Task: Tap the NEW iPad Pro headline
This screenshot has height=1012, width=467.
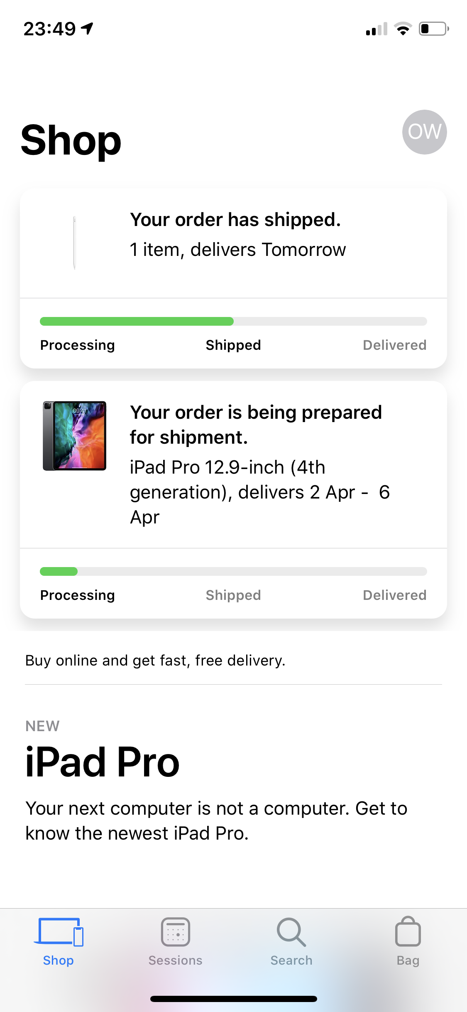Action: (103, 761)
